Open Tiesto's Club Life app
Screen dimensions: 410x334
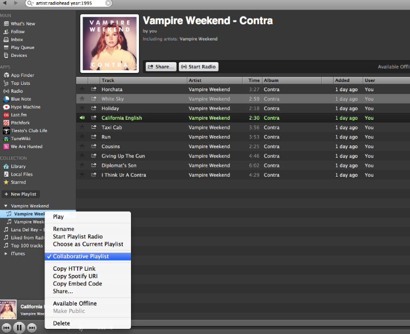(25, 131)
